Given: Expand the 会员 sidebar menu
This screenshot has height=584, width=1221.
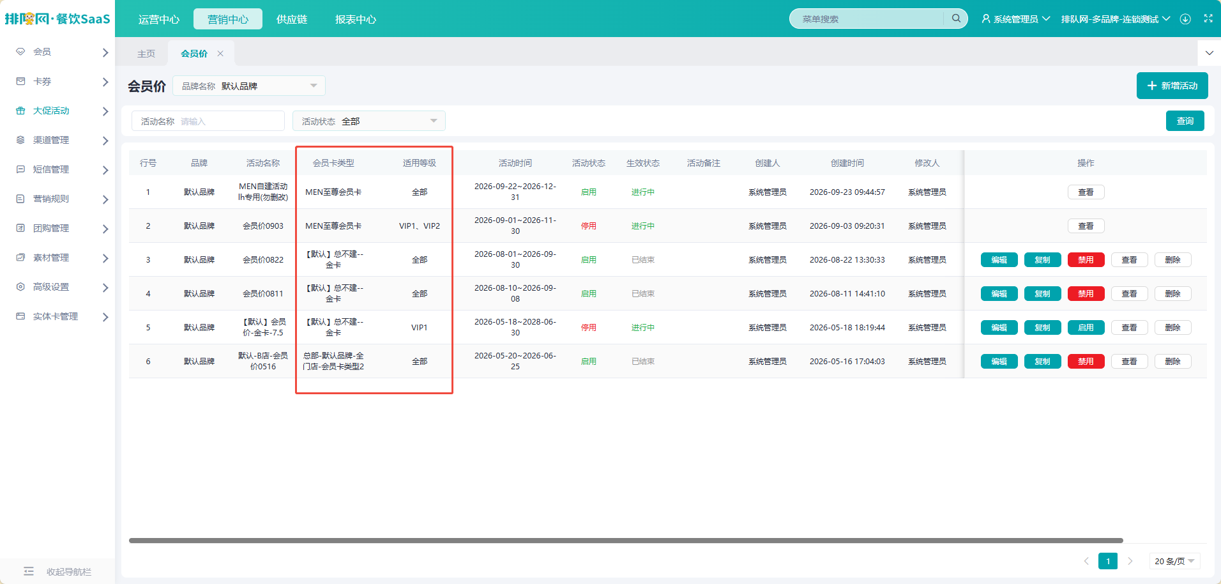Looking at the screenshot, I should click(x=105, y=52).
